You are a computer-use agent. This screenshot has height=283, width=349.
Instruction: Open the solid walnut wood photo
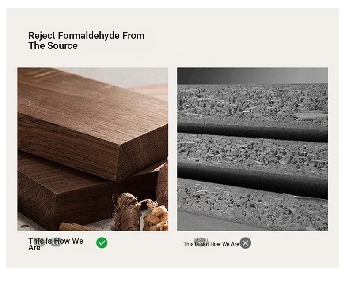pyautogui.click(x=93, y=149)
